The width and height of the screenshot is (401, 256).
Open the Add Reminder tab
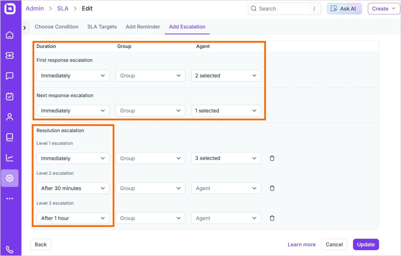(143, 27)
